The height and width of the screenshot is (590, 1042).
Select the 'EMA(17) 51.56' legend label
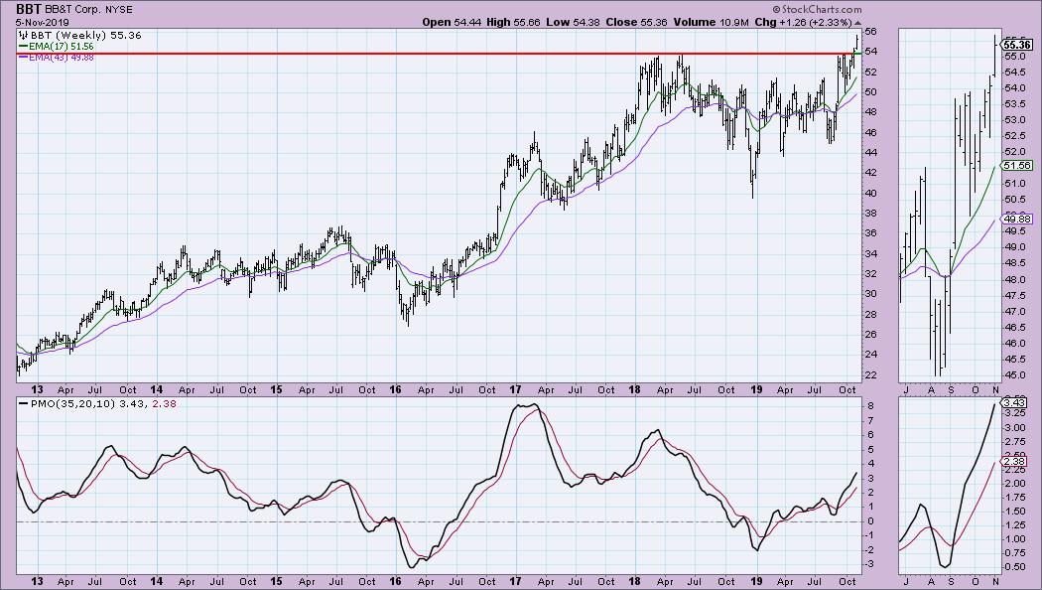click(x=62, y=47)
